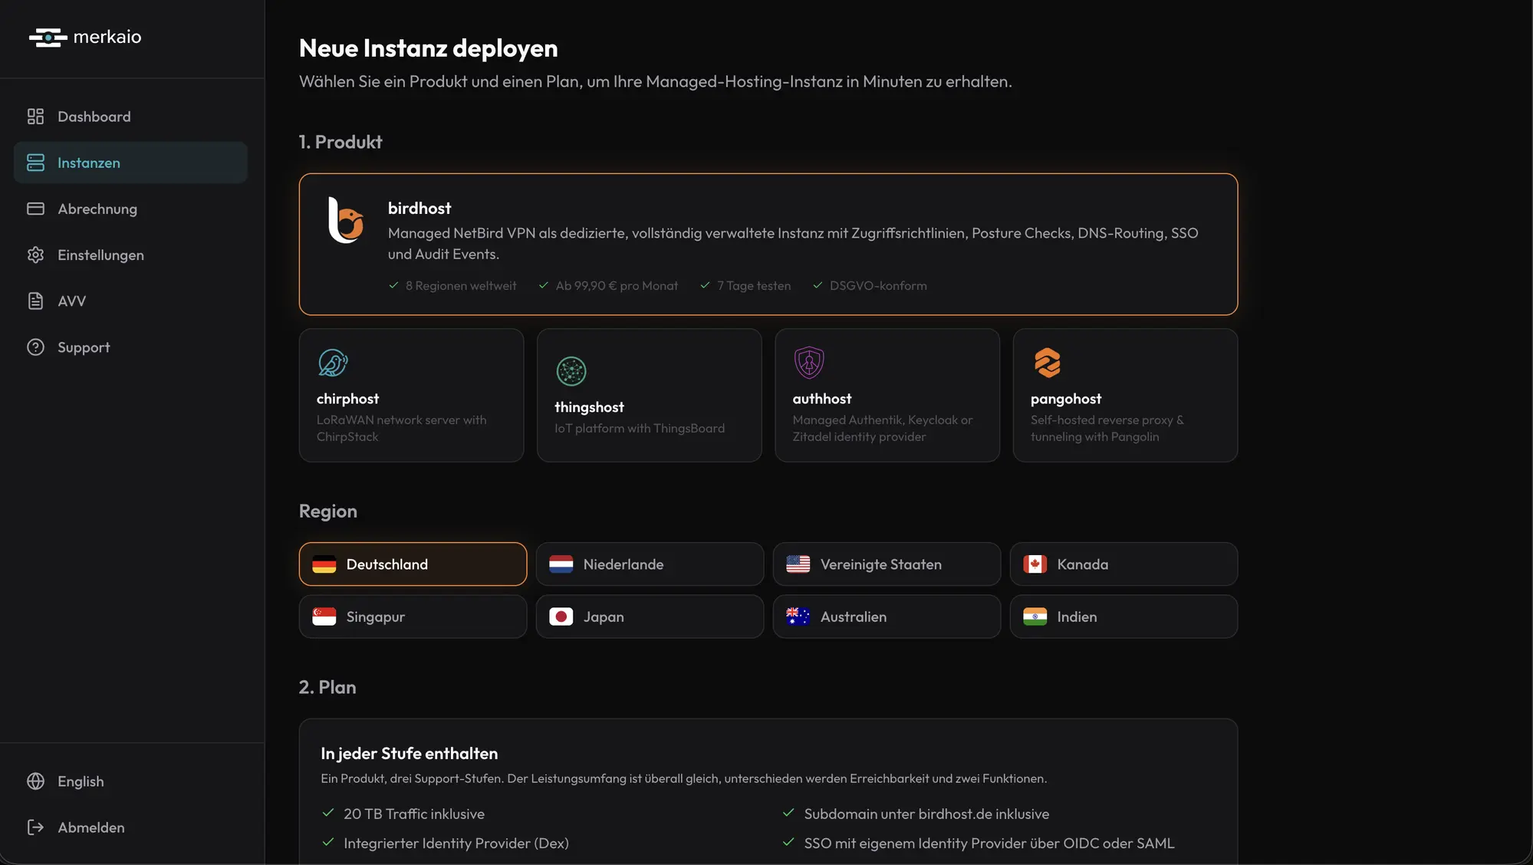Choose Vereinigte Staaten as region
This screenshot has height=865, width=1533.
(887, 564)
